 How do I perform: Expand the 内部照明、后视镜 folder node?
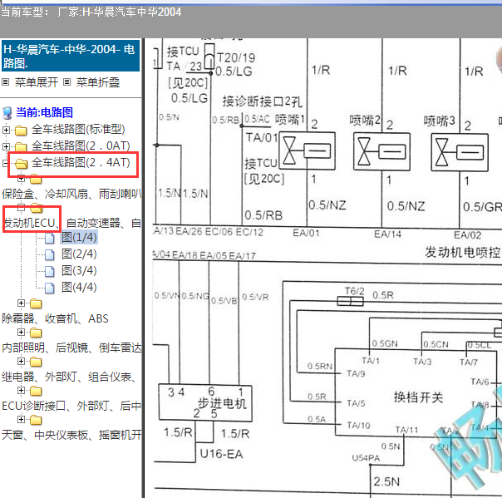21,332
